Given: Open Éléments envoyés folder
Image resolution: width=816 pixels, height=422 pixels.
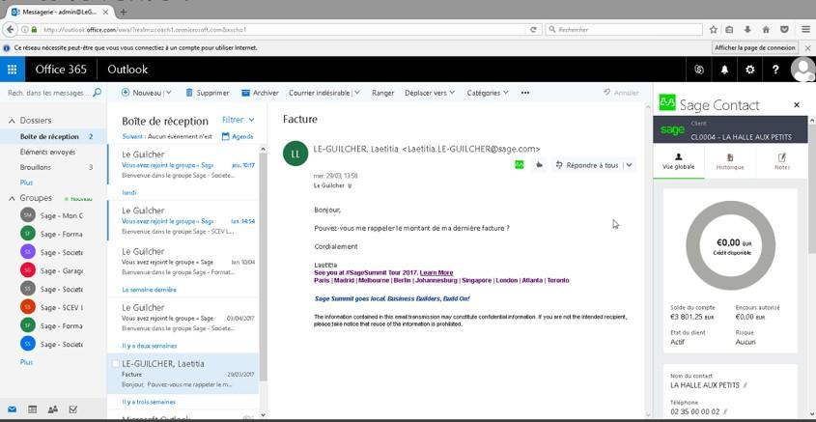Looking at the screenshot, I should [x=52, y=152].
